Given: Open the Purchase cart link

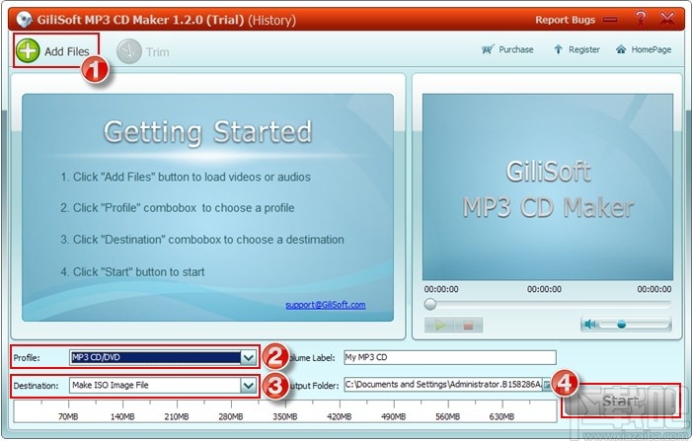Looking at the screenshot, I should pos(507,49).
